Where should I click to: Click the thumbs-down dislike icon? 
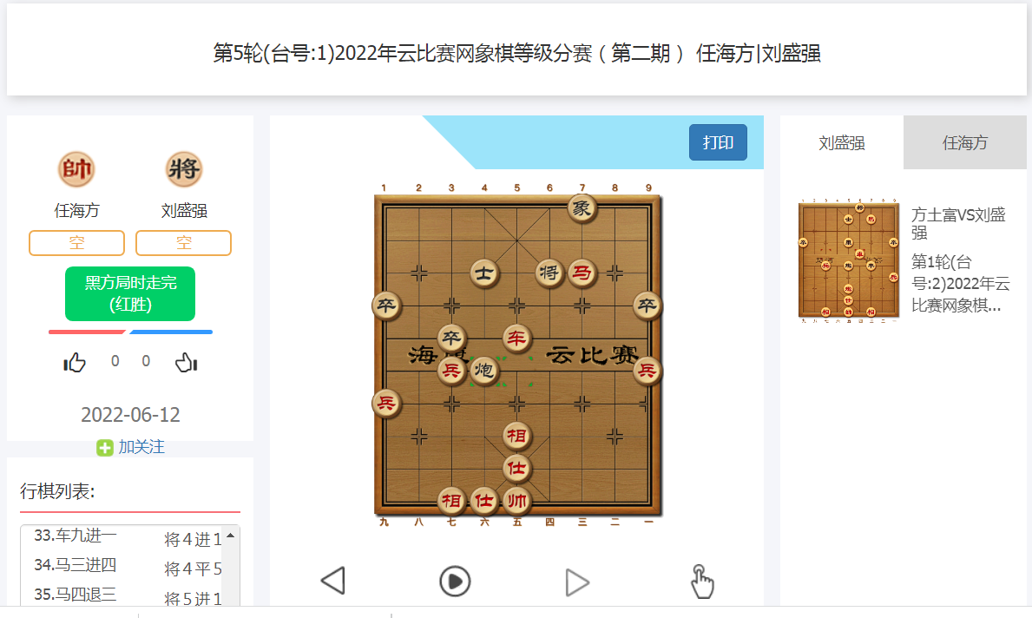point(187,362)
